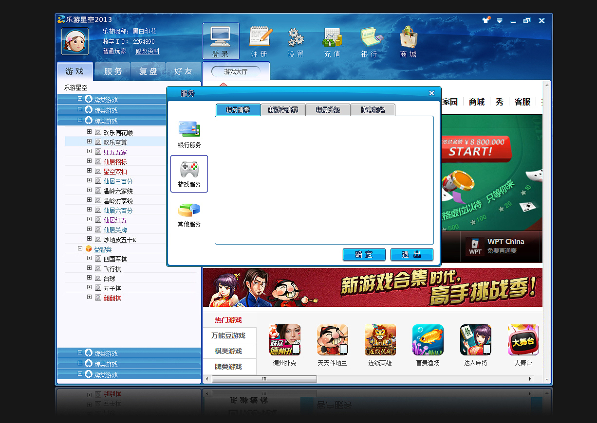Screen dimensions: 597x423
Task: Open the 设置 (Settings) gear icon
Action: pyautogui.click(x=295, y=41)
